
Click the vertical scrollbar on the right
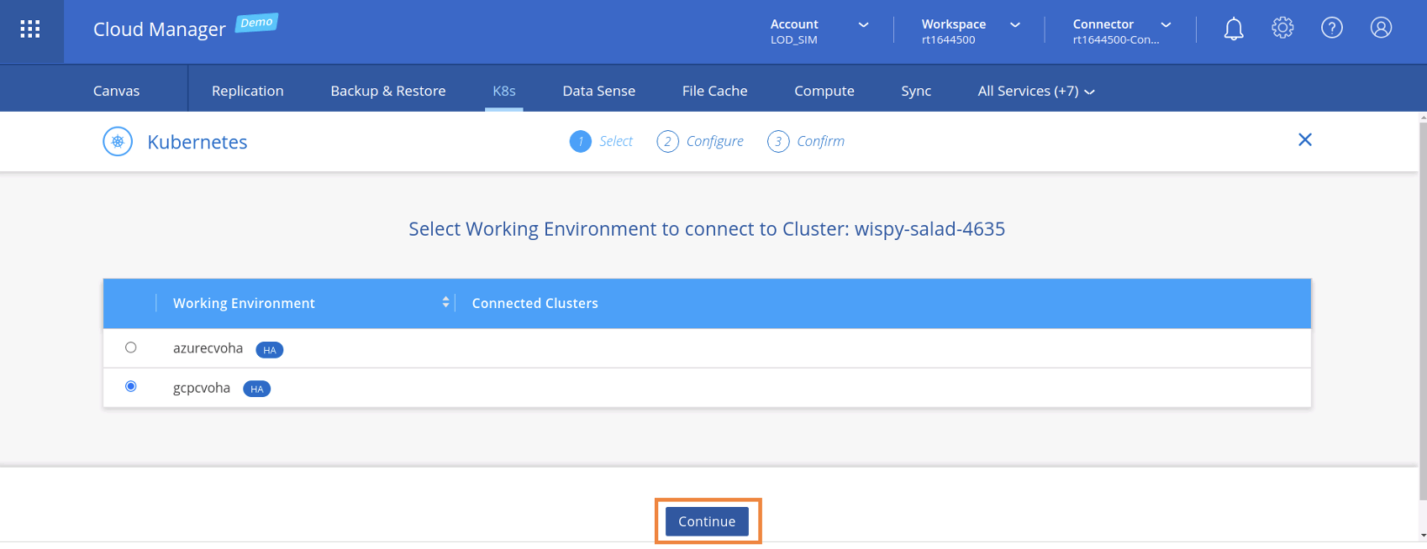pyautogui.click(x=1423, y=311)
